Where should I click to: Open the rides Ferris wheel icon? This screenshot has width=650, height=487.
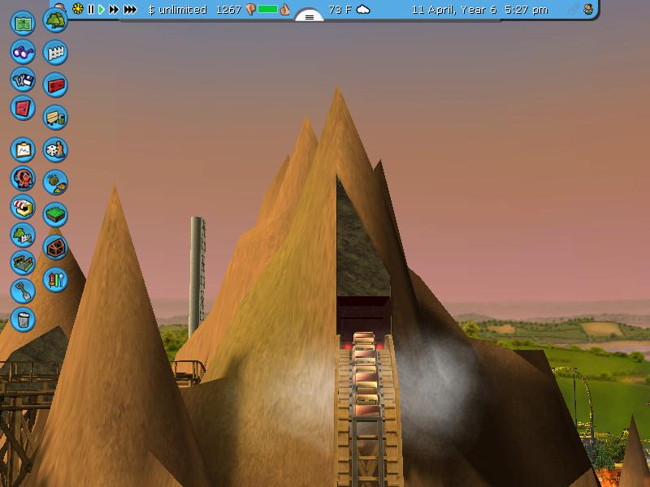[23, 179]
